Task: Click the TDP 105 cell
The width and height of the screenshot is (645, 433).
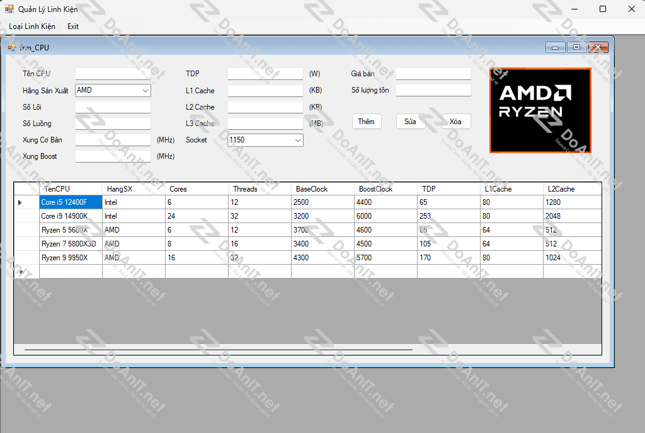Action: (x=448, y=244)
